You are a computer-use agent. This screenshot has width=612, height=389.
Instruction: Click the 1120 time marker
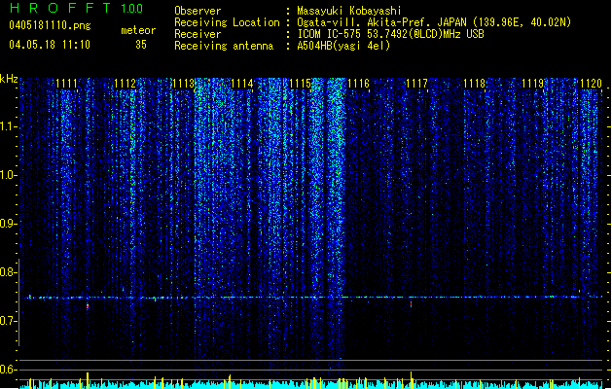coord(591,84)
